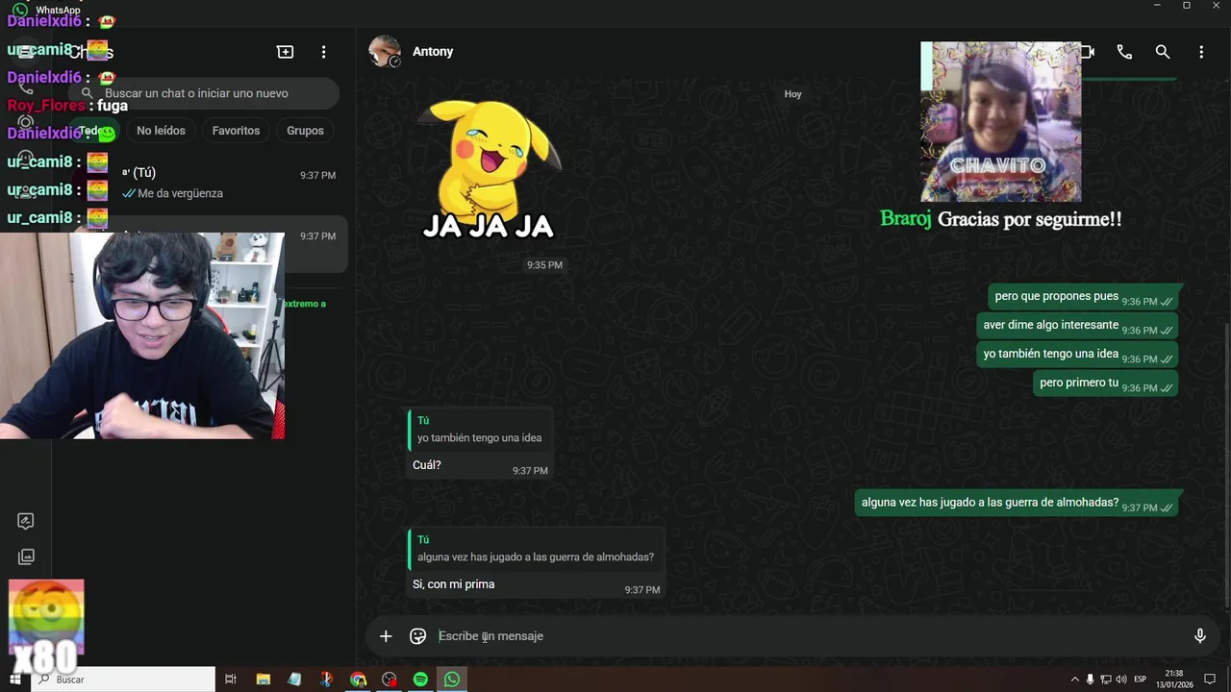The width and height of the screenshot is (1231, 692).
Task: Open the Windows Start menu
Action: [14, 680]
